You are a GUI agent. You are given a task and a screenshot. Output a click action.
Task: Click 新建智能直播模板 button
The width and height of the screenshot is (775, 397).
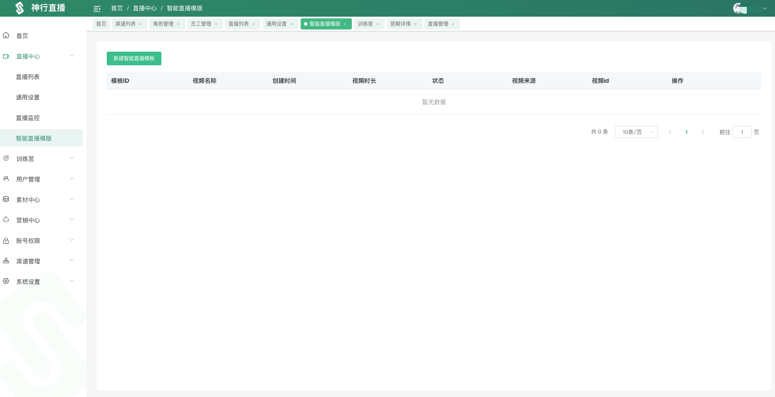134,58
